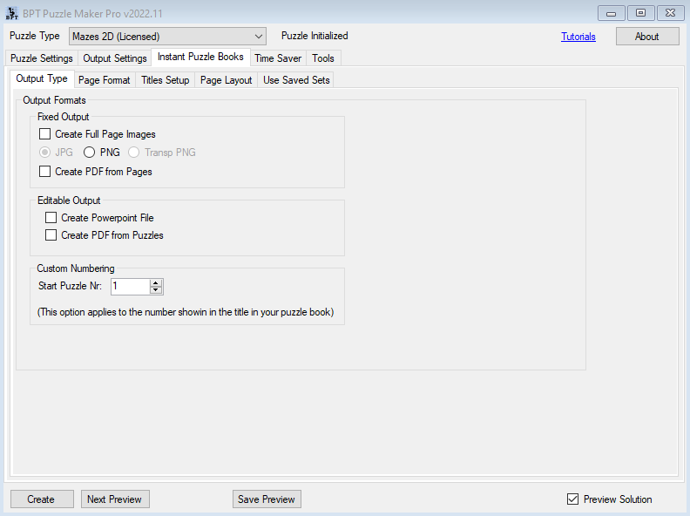
Task: Click the Start Puzzle Nr input field
Action: pos(131,286)
